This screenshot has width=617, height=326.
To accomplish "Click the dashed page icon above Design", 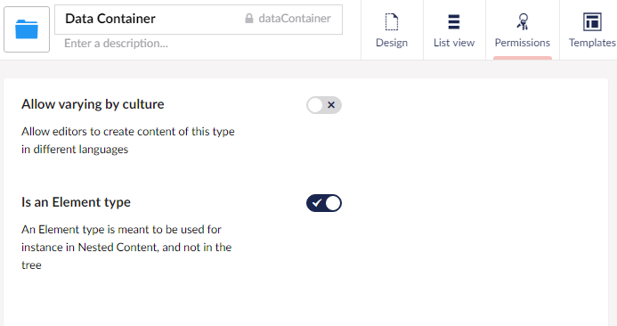I will click(x=392, y=21).
